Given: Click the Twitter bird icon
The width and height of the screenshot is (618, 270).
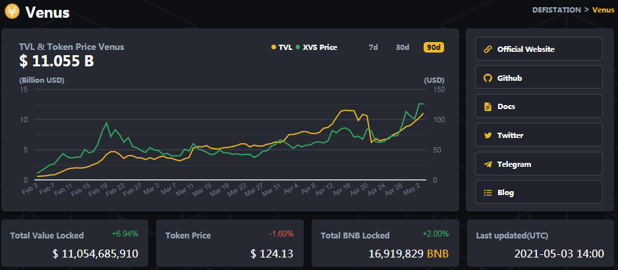Looking at the screenshot, I should click(488, 135).
